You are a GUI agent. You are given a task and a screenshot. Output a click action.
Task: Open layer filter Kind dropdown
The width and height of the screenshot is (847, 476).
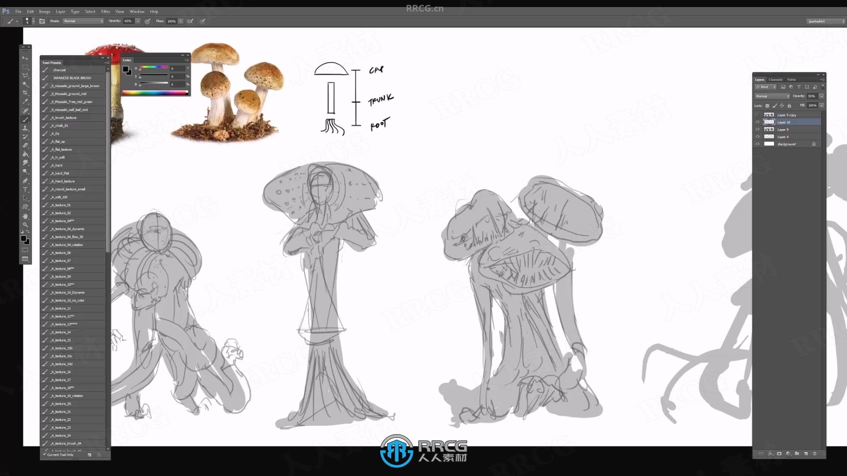tap(765, 87)
